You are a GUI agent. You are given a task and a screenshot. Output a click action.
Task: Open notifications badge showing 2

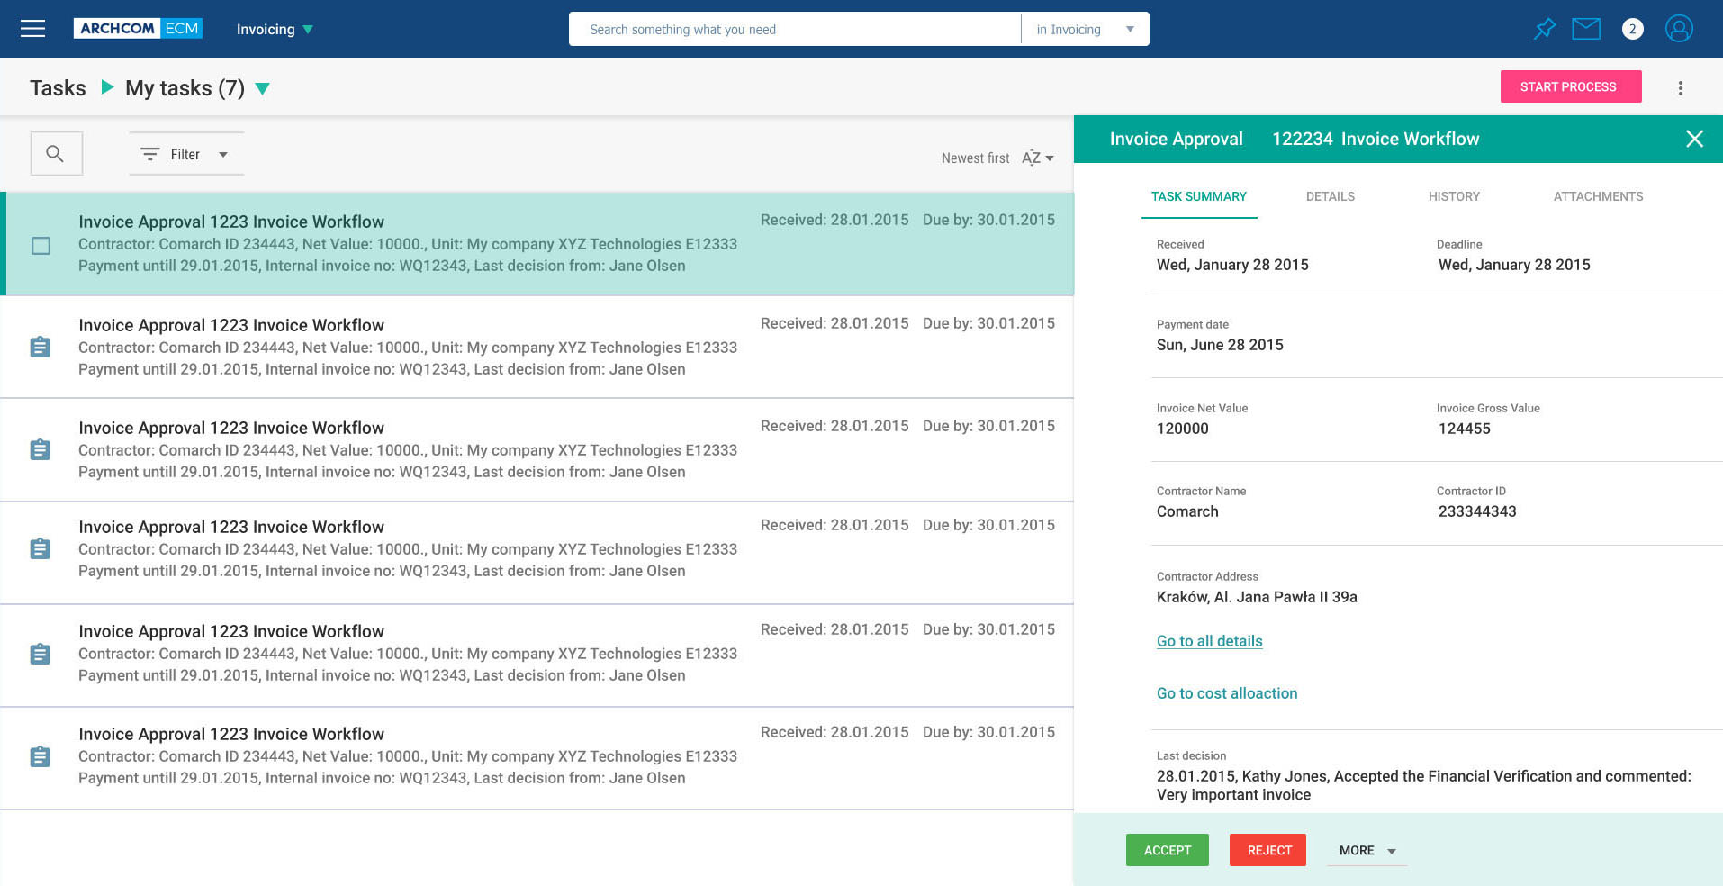pos(1632,29)
